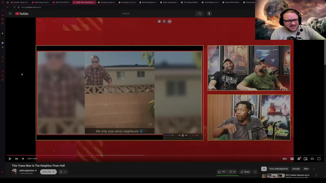
Task: Open X (Twitter) in the Opera sidebar
Action: click(x=3, y=47)
